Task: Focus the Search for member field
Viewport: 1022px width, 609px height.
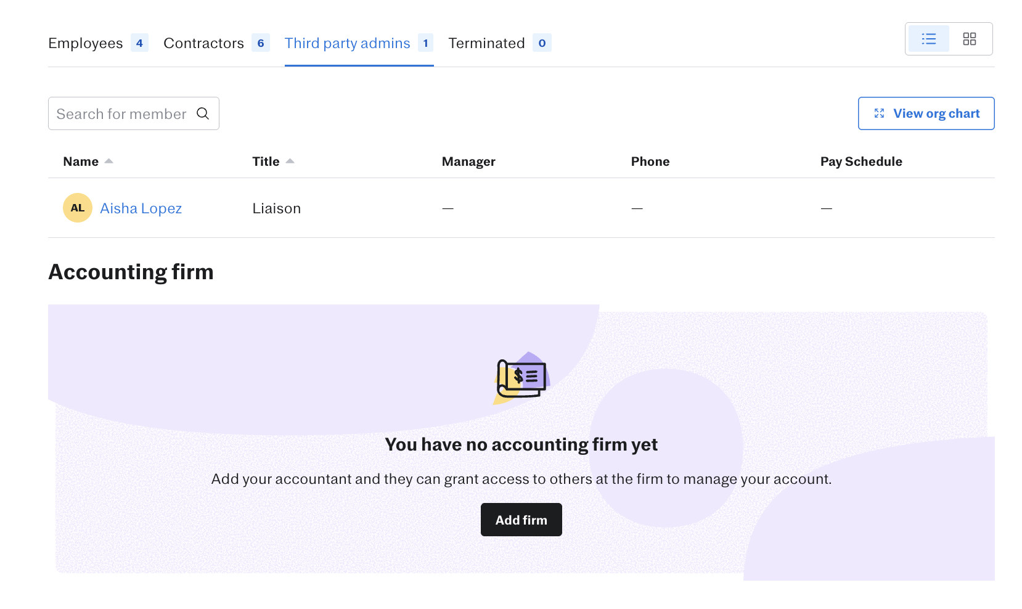Action: point(121,114)
